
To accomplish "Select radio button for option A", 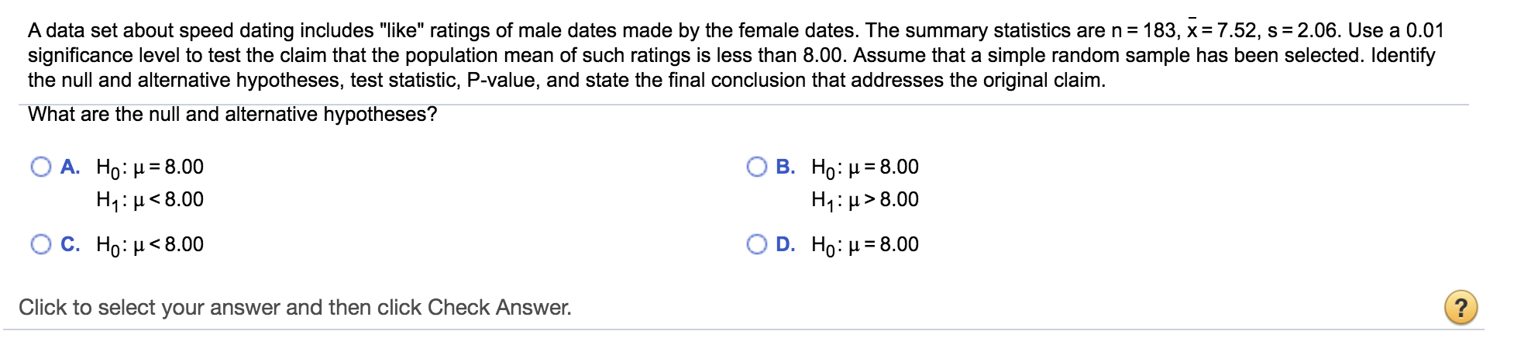I will tap(41, 167).
